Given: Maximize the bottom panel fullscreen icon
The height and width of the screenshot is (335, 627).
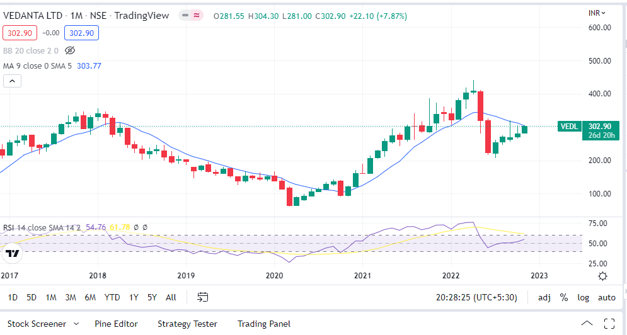Looking at the screenshot, I should (x=609, y=324).
